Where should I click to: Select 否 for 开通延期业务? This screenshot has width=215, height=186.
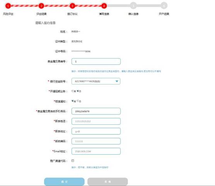(x=78, y=91)
